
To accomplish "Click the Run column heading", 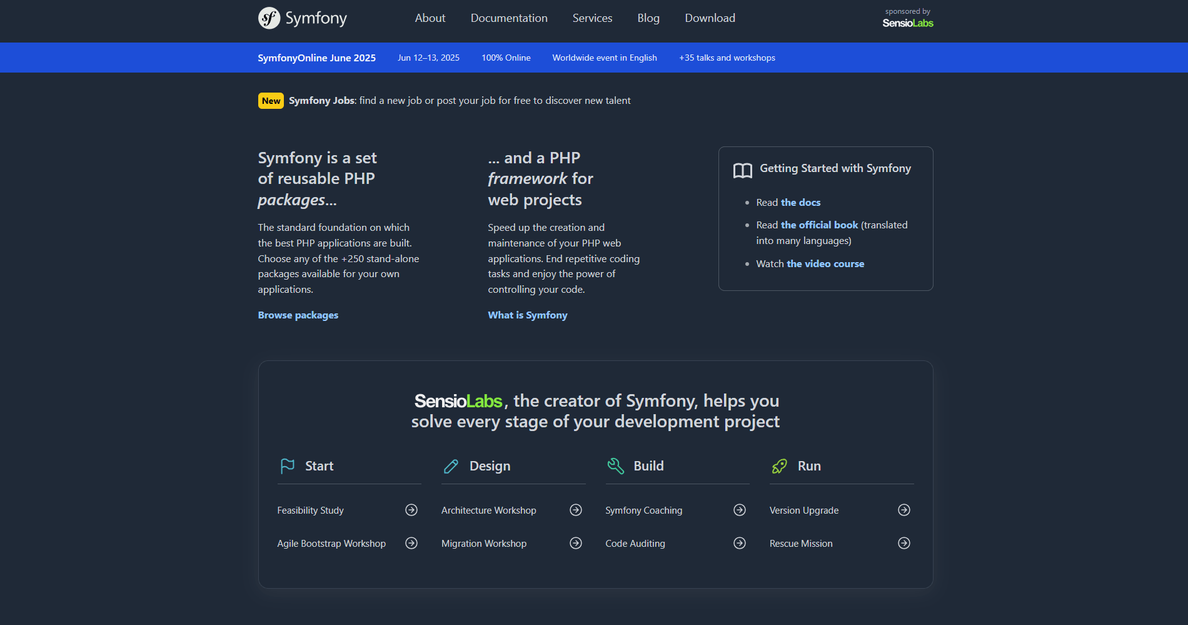I will (809, 466).
